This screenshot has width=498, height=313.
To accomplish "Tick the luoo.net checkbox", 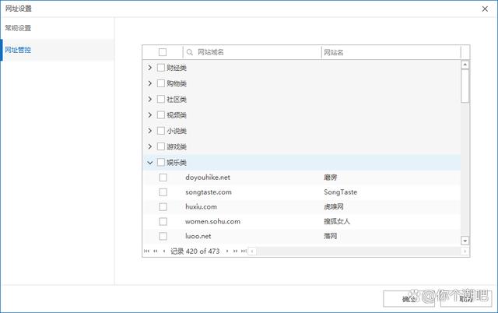I will point(163,236).
